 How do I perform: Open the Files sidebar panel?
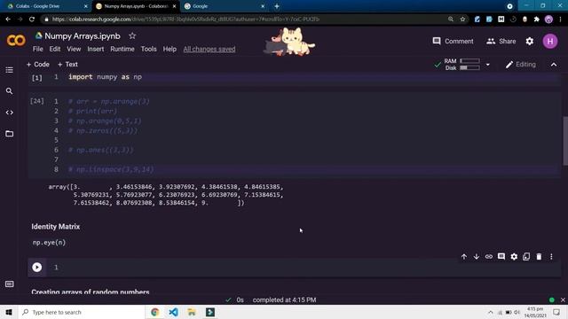tap(10, 134)
